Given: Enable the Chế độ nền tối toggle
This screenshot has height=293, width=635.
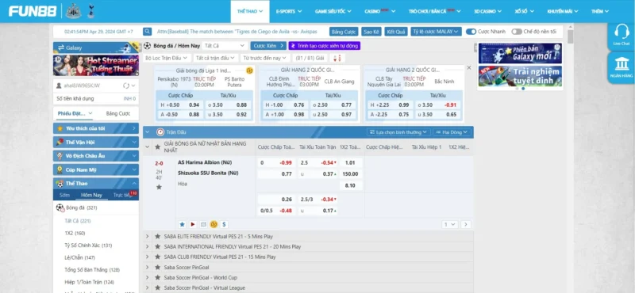Looking at the screenshot, I should pos(517,32).
